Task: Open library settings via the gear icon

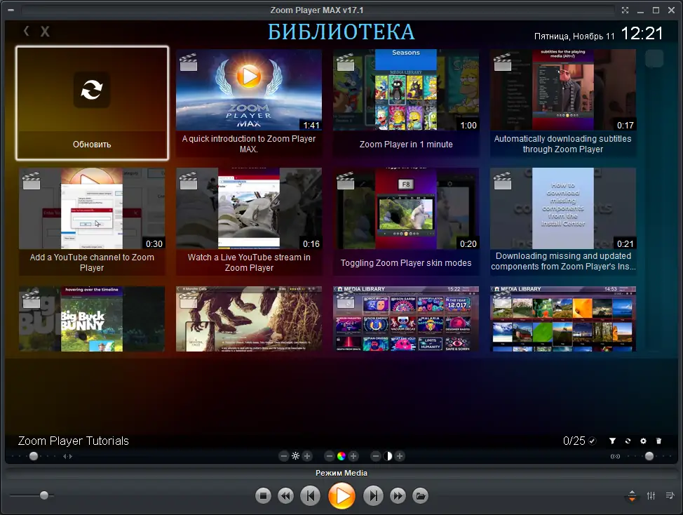Action: click(643, 441)
